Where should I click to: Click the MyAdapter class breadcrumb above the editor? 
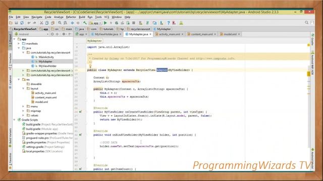click(94, 41)
